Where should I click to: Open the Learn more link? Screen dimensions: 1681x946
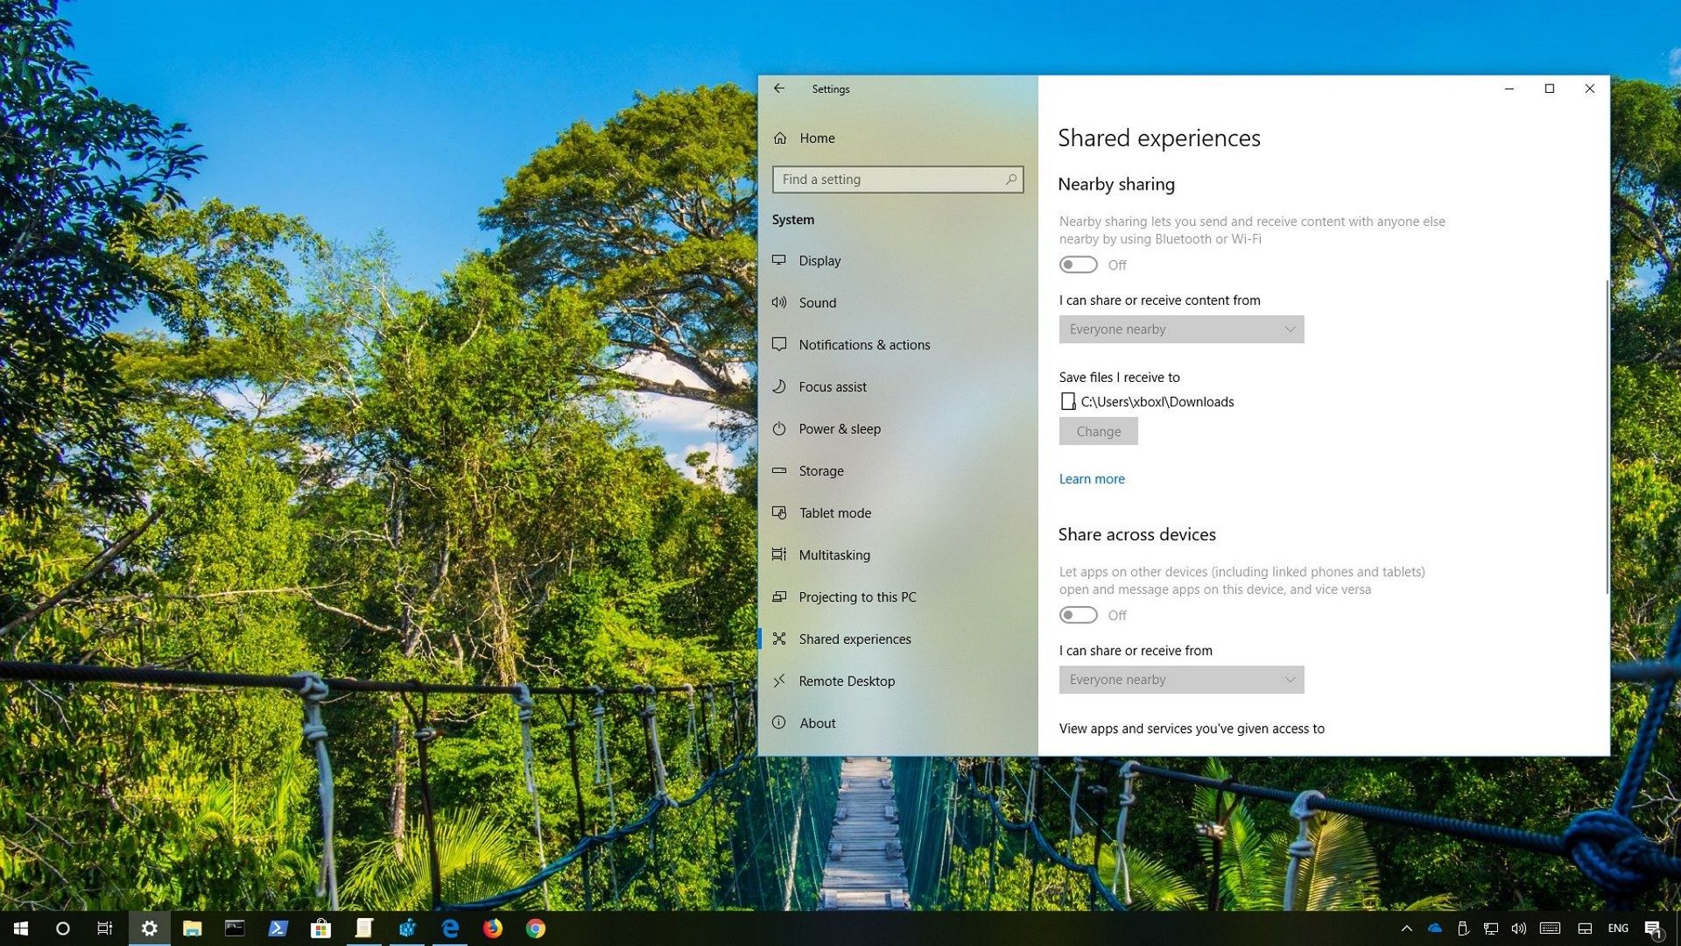1091,478
